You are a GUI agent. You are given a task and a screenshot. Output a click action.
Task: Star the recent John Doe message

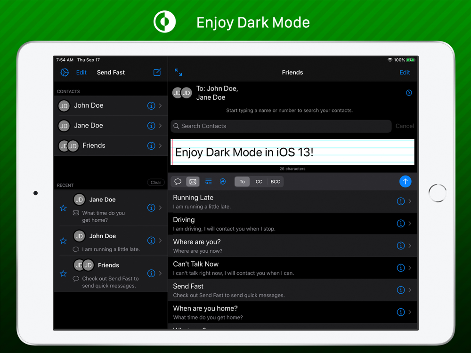click(63, 241)
